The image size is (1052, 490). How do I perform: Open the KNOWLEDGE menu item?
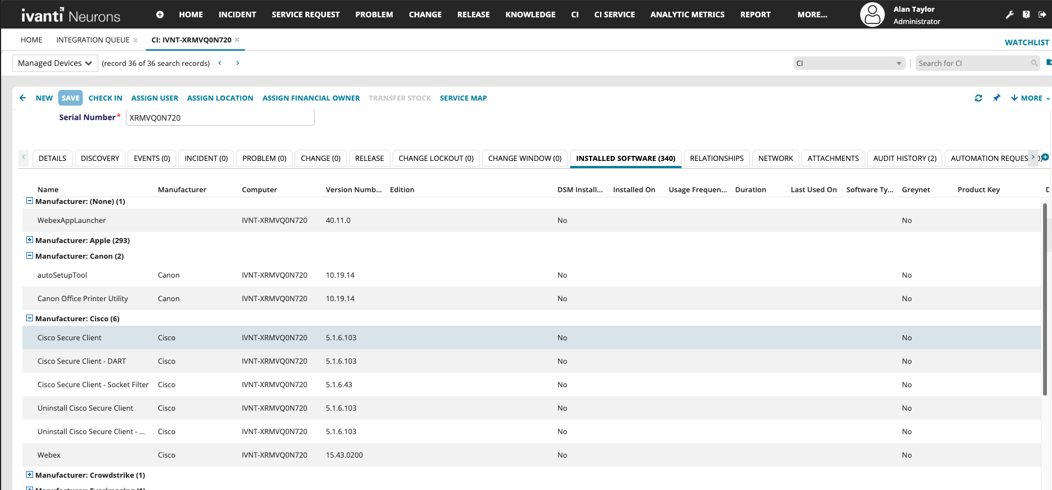tap(530, 15)
